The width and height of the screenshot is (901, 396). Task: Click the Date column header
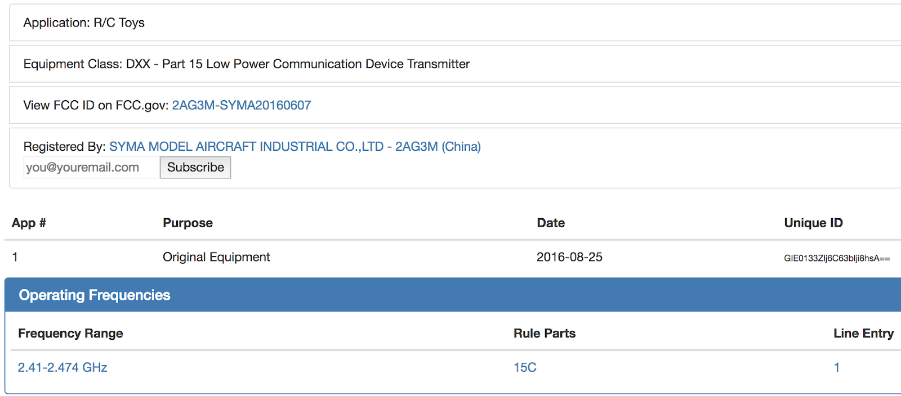(x=550, y=223)
